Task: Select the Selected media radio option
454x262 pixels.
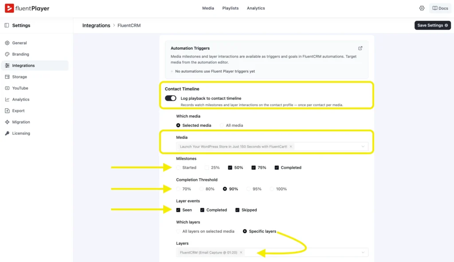Action: [x=178, y=125]
